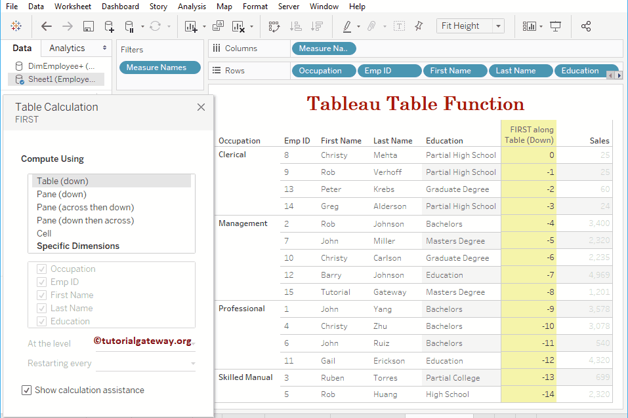The height and width of the screenshot is (418, 628).
Task: Save the workbook using the save icon
Action: click(88, 26)
